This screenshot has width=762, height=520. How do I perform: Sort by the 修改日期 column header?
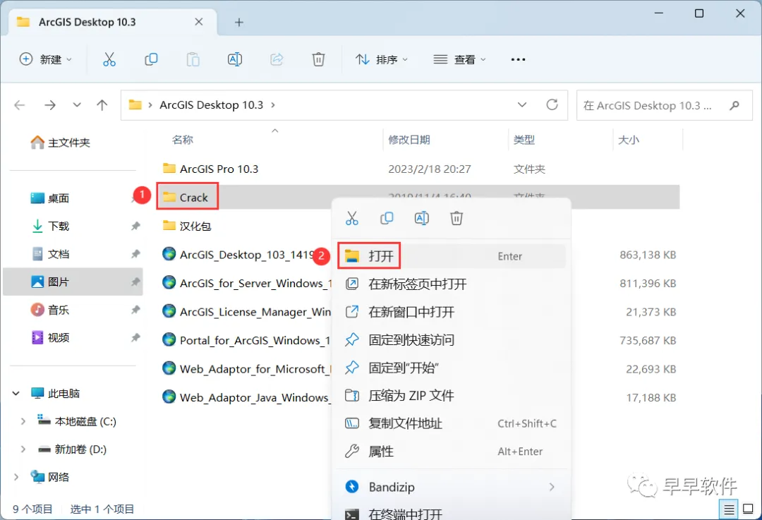(409, 140)
